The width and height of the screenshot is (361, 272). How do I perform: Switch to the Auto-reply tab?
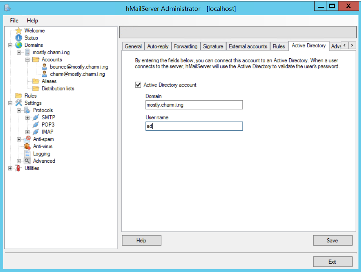158,46
